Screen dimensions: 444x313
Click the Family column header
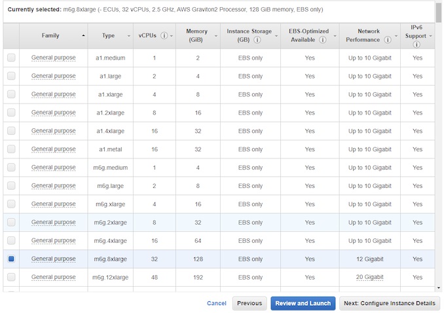50,35
